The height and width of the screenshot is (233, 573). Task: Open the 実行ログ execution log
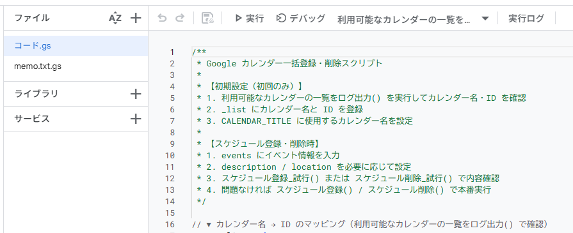(x=526, y=19)
